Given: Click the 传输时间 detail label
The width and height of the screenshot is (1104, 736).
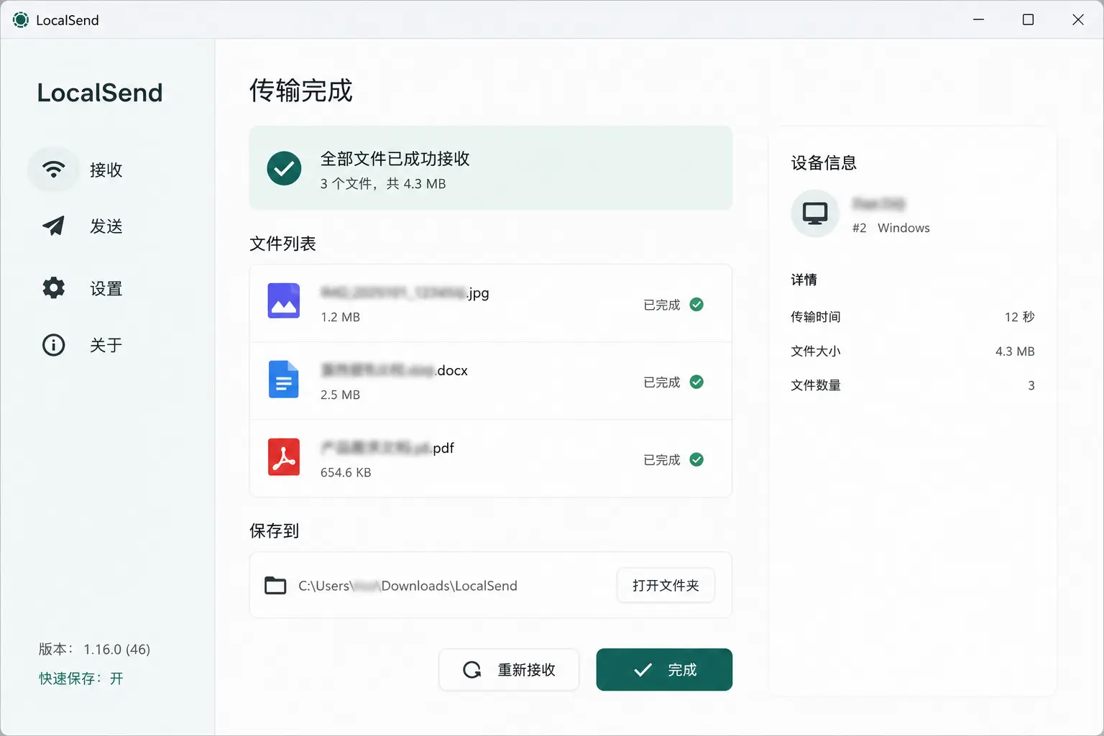Looking at the screenshot, I should pyautogui.click(x=816, y=317).
